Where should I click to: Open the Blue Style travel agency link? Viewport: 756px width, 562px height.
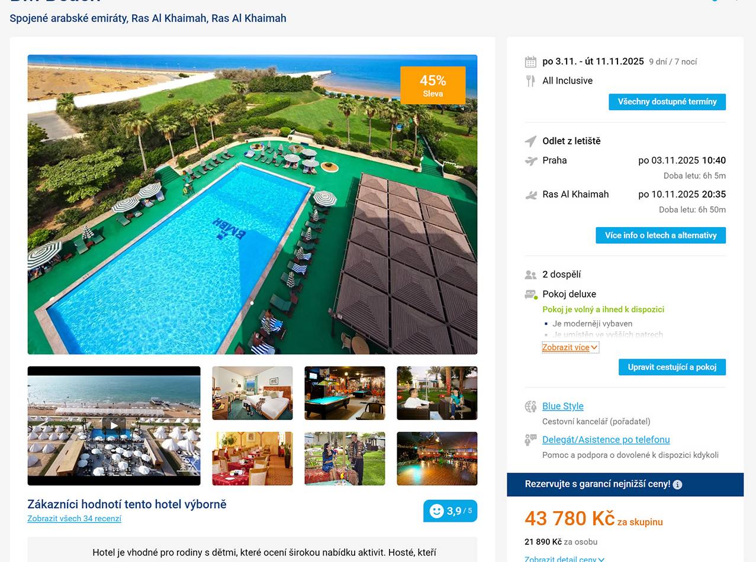coord(563,406)
